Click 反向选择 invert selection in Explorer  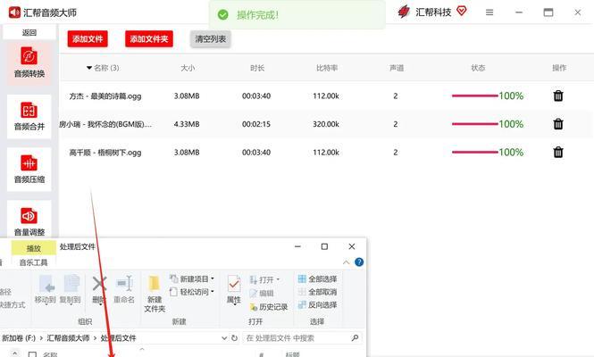tap(317, 304)
